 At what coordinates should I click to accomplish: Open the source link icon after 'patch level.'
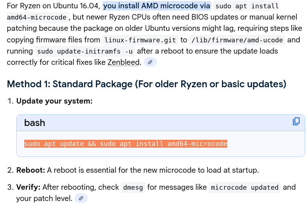tap(81, 198)
